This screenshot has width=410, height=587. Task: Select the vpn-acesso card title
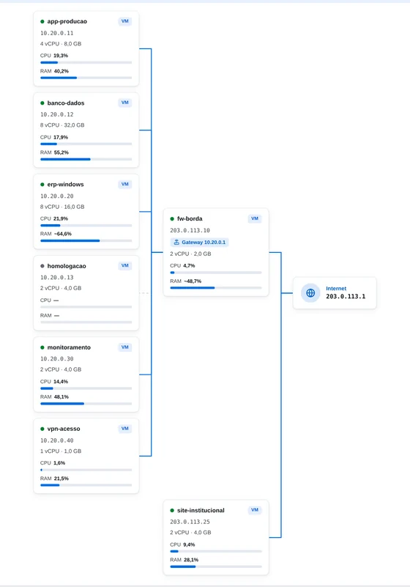(64, 429)
